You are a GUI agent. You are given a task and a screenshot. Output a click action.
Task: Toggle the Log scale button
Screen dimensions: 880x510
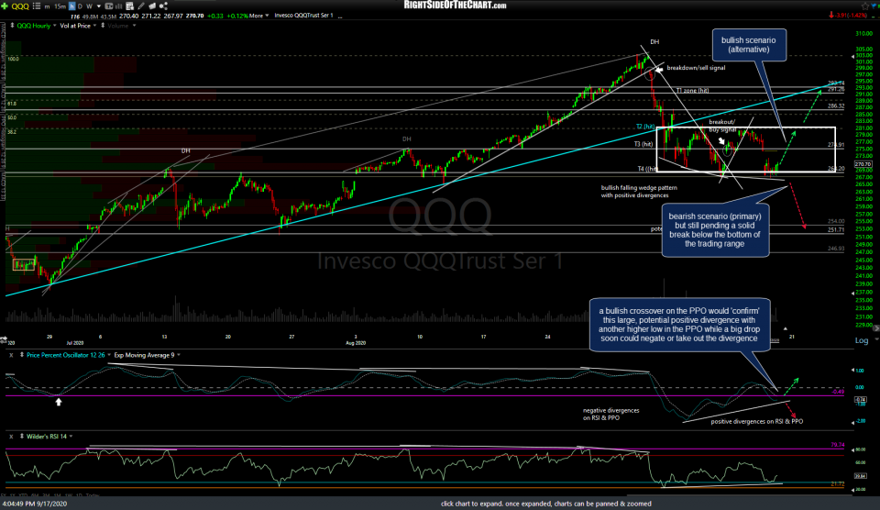coord(862,340)
